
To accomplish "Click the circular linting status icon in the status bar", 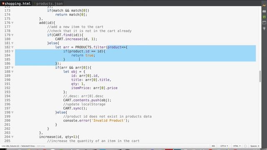I will 245,146.
